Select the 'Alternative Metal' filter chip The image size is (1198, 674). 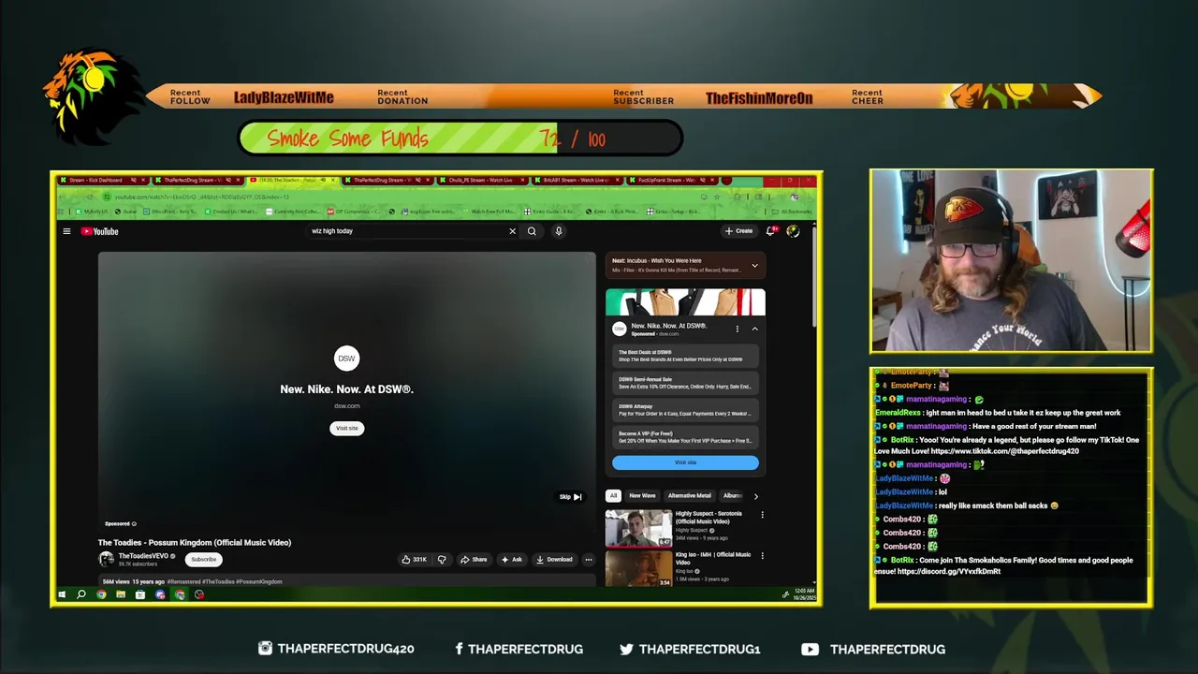pyautogui.click(x=690, y=496)
